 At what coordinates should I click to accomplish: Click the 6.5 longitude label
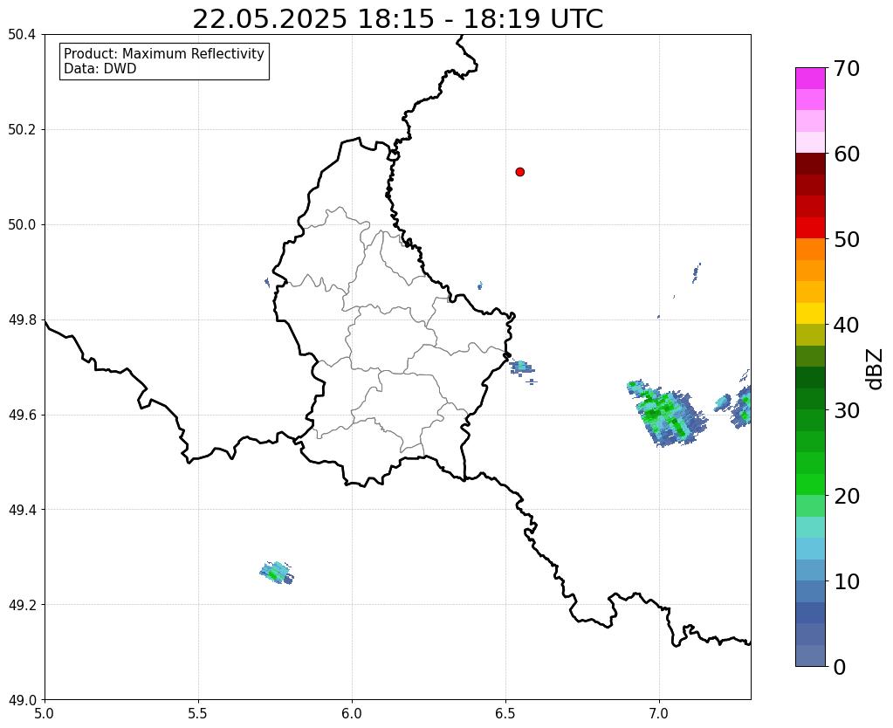pos(505,714)
